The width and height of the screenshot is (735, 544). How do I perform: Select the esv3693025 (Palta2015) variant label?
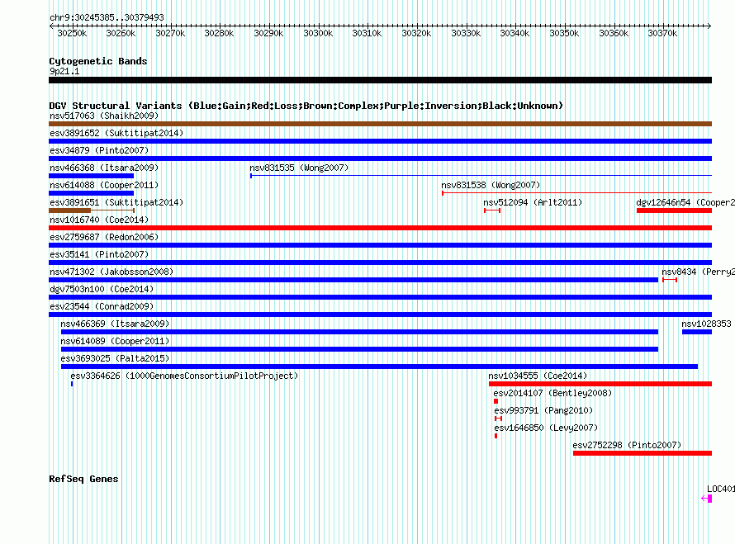tap(115, 358)
